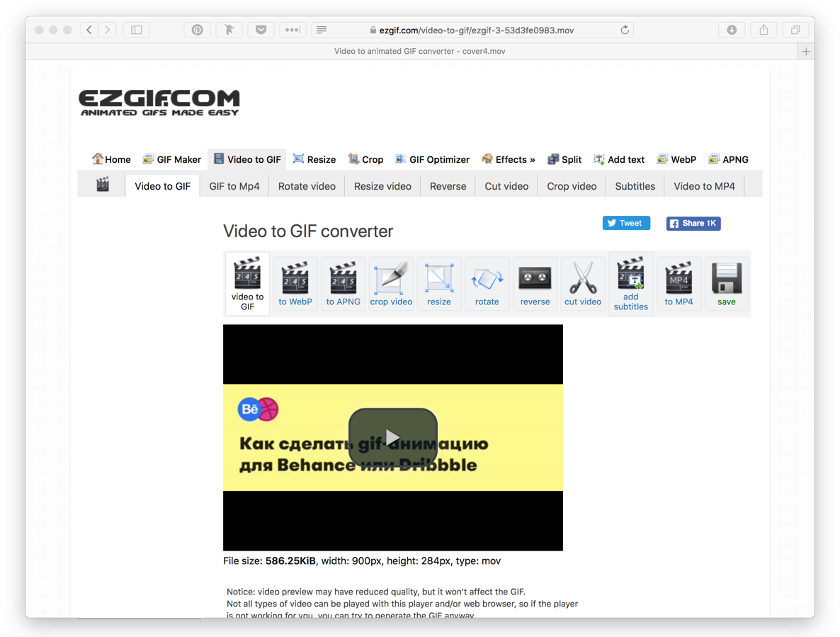The width and height of the screenshot is (840, 637).
Task: Select Video to GIF in main menu
Action: pos(247,159)
